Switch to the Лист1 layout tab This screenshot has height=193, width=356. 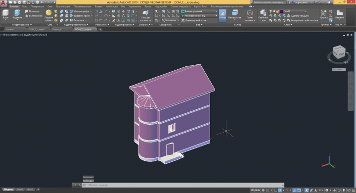point(20,190)
